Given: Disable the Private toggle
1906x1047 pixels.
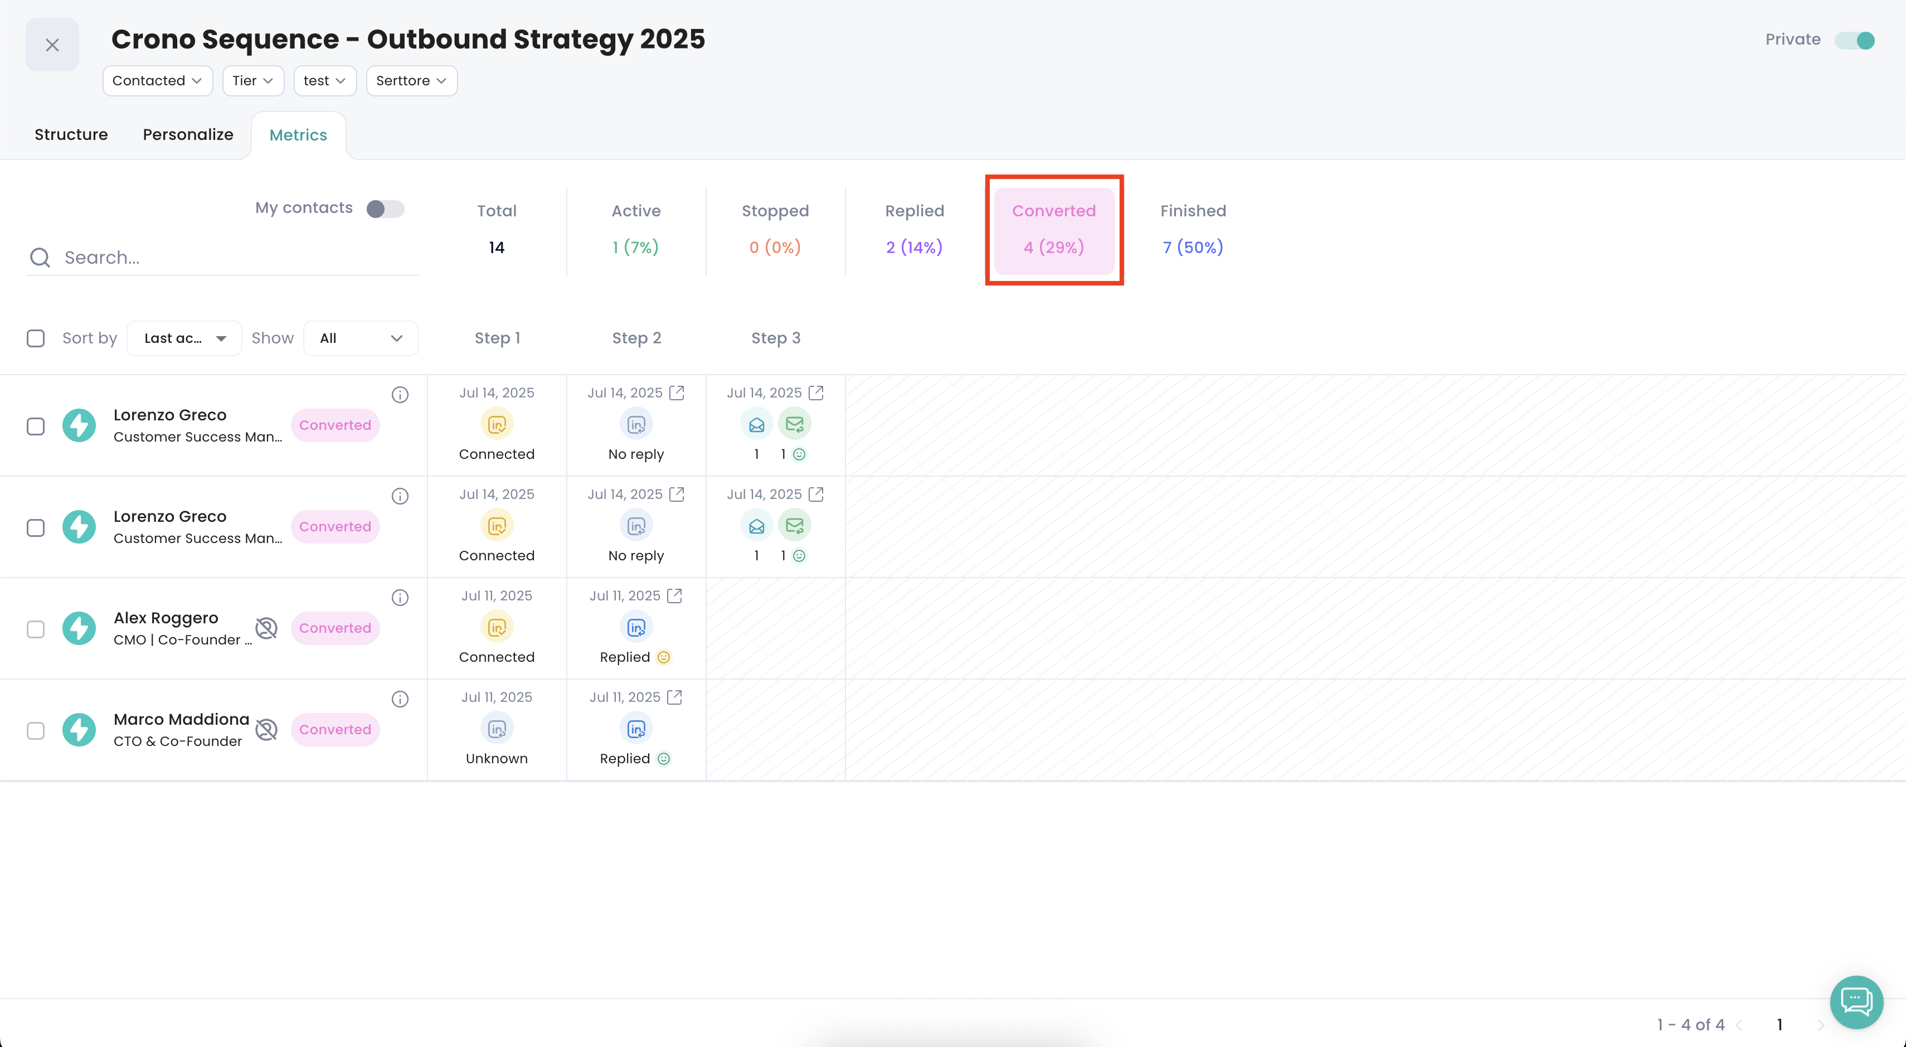Looking at the screenshot, I should 1854,40.
